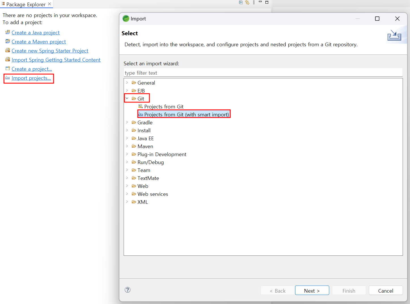Collapse the Git category arrow

[x=127, y=98]
